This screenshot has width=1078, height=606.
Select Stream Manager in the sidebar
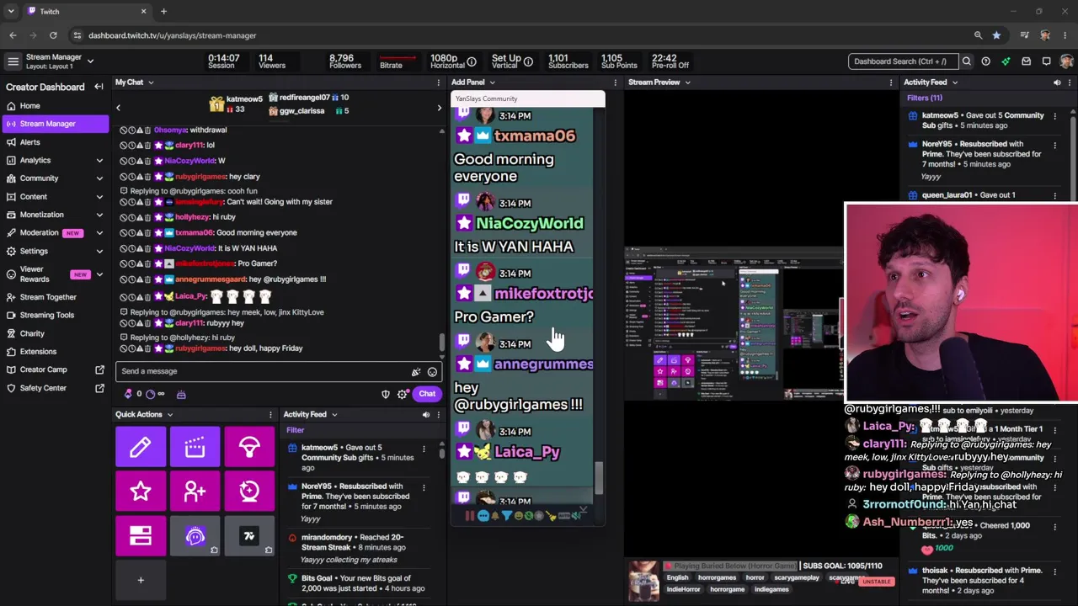(x=56, y=124)
